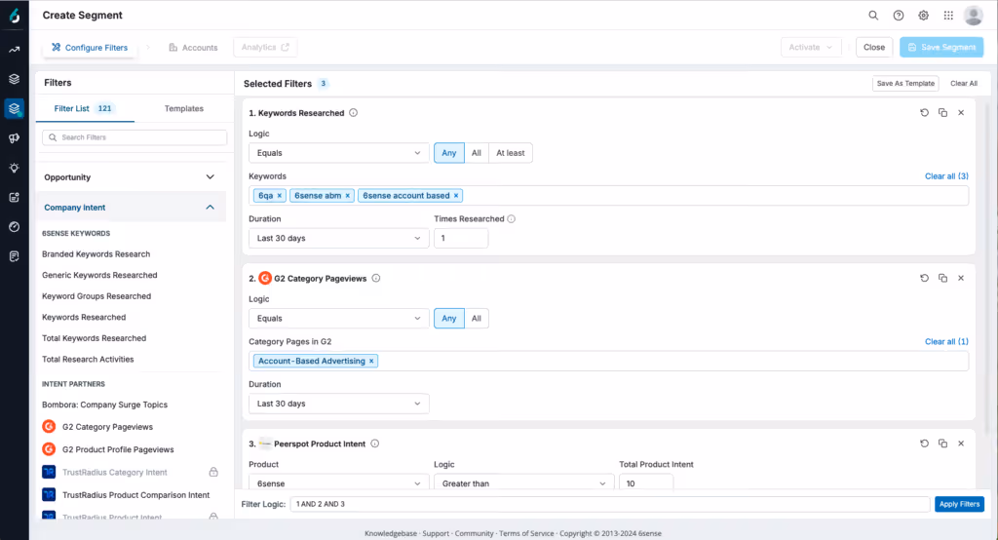Click the Apply Filters button
This screenshot has height=540, width=998.
tap(959, 504)
